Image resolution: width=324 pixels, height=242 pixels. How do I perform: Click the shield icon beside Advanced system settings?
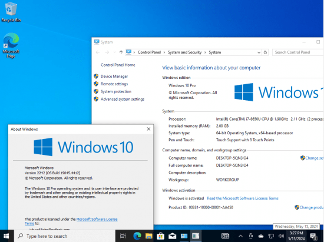click(x=96, y=99)
